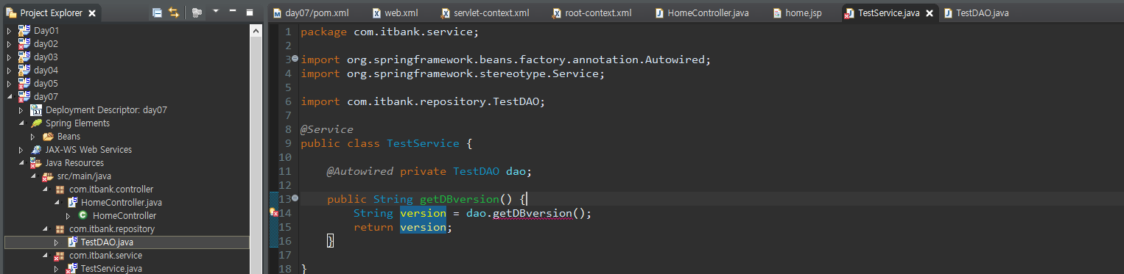The image size is (1124, 274).
Task: Click the Java Resources icon
Action: coord(36,163)
